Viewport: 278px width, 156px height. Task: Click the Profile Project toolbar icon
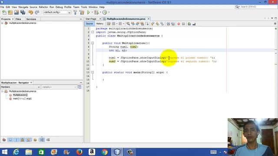105,13
